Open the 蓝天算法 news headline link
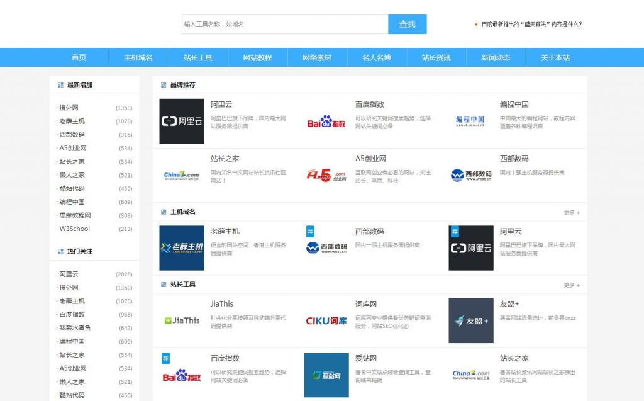The width and height of the screenshot is (644, 401). click(532, 25)
